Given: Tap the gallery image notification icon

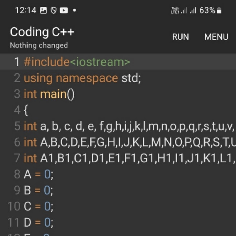Looking at the screenshot, I should pyautogui.click(x=43, y=10).
